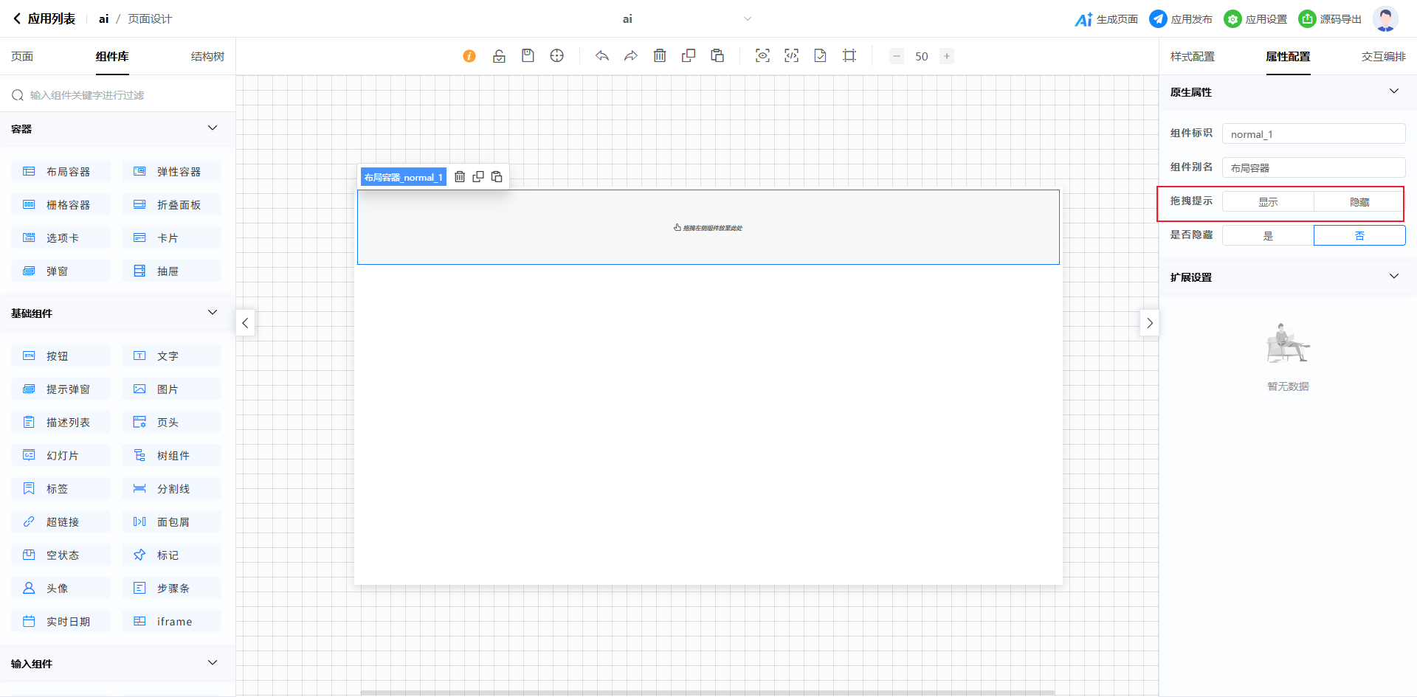The image size is (1417, 697).
Task: Click the 应用发布 button
Action: click(1181, 19)
